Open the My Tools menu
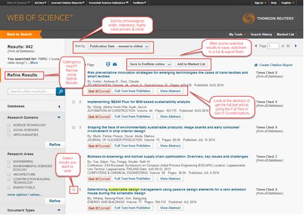The height and width of the screenshot is (215, 305). click(x=237, y=35)
